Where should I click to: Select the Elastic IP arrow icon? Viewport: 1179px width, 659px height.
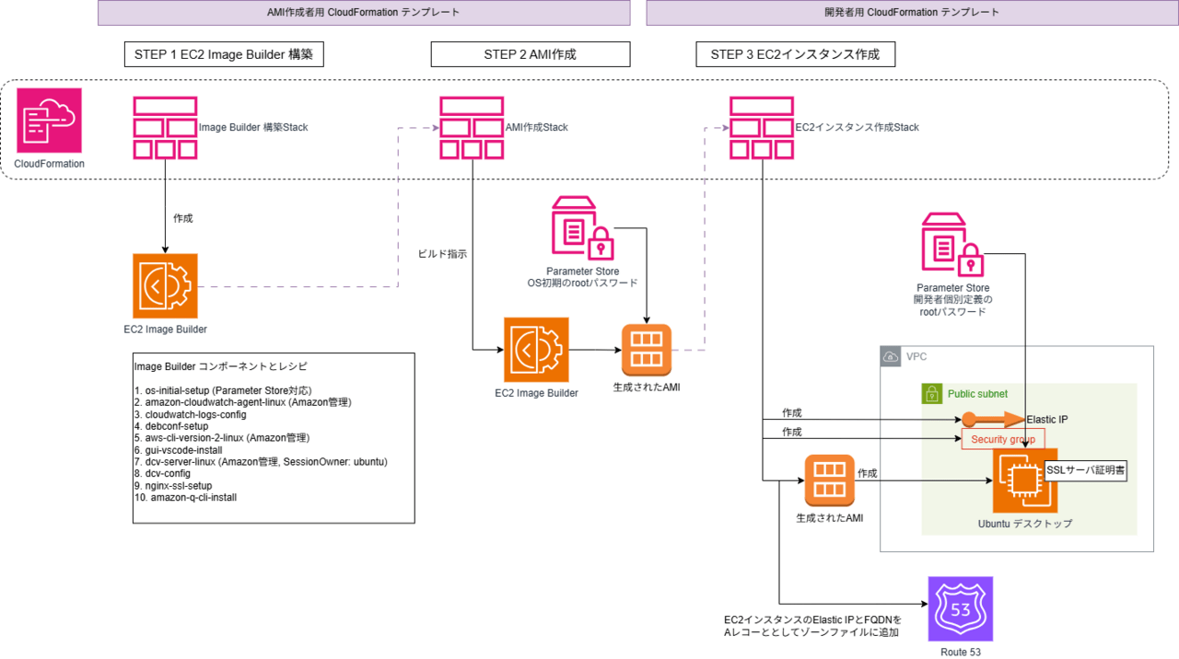tap(991, 420)
